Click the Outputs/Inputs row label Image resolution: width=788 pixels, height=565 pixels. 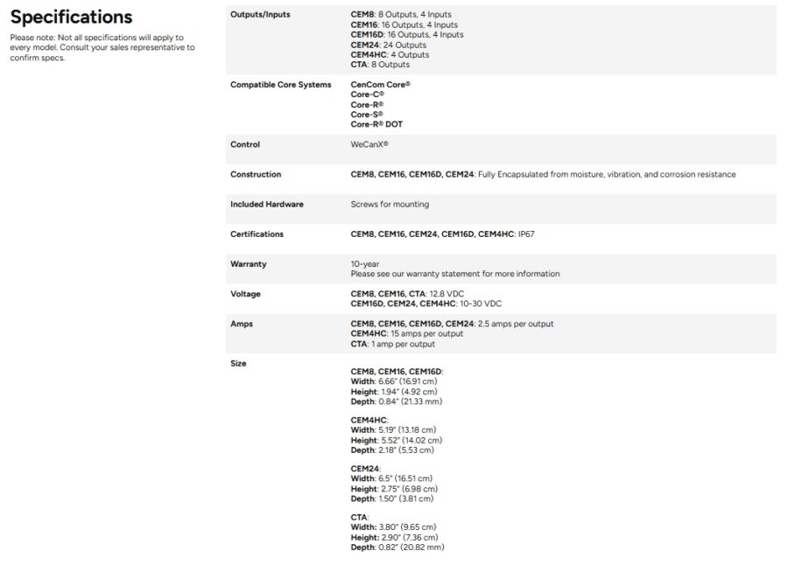pos(260,15)
